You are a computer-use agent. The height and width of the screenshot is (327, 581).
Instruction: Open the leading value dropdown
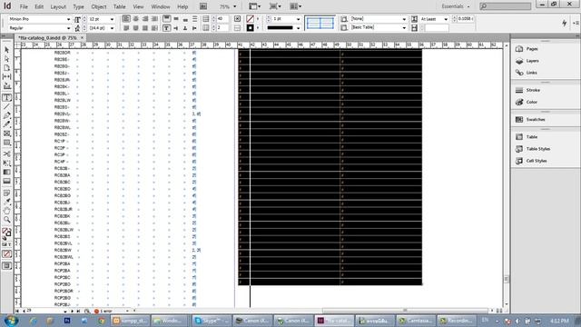coord(112,28)
